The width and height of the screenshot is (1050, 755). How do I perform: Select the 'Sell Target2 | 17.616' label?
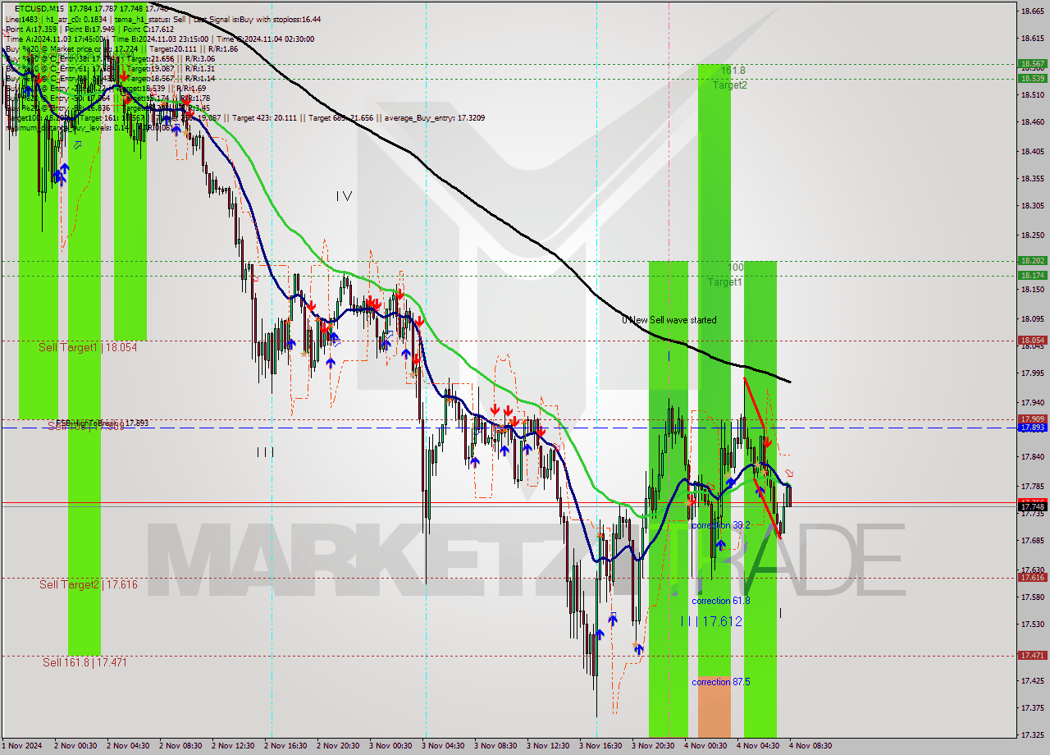(x=89, y=584)
